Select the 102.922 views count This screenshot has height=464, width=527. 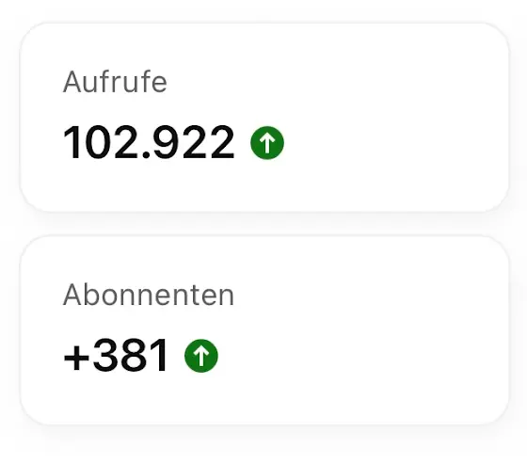point(149,142)
